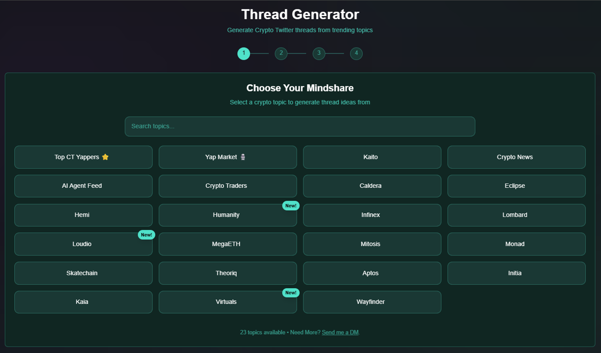Select the MegaETH topic
Image resolution: width=601 pixels, height=353 pixels.
pyautogui.click(x=227, y=244)
